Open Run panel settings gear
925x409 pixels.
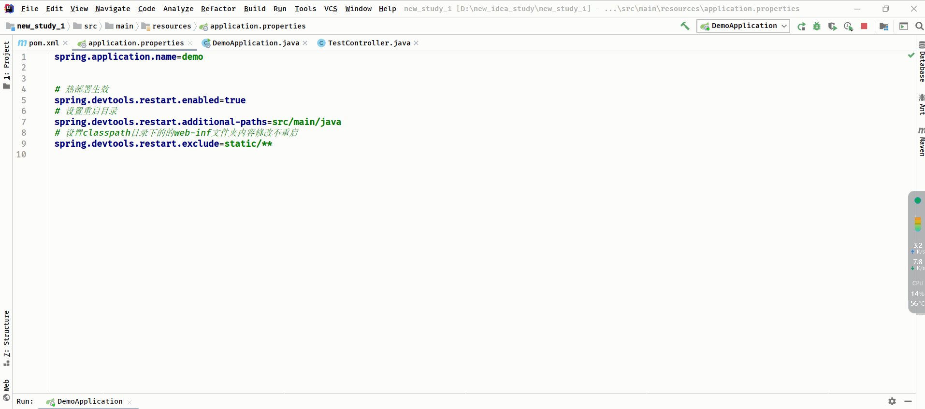click(x=892, y=401)
